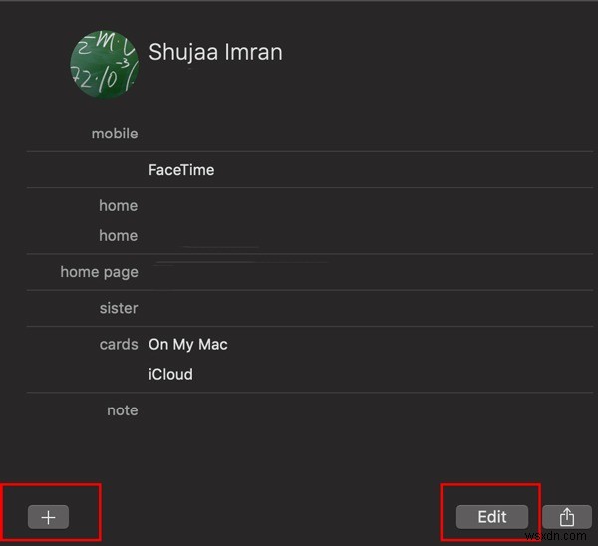Click the Edit button
Viewport: 598px width, 546px height.
(491, 516)
